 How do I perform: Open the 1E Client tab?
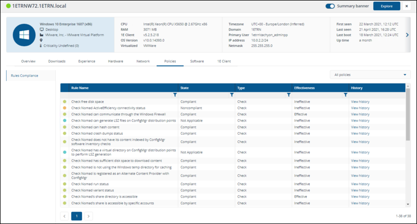(x=225, y=61)
